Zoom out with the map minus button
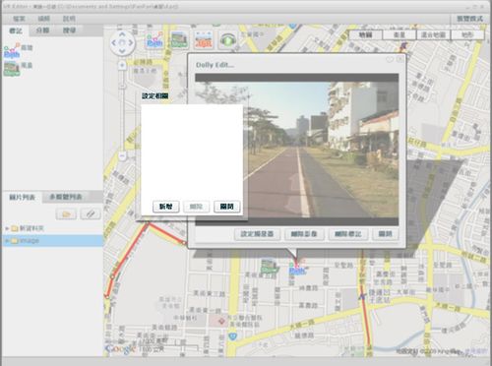This screenshot has width=492, height=366. (x=122, y=155)
